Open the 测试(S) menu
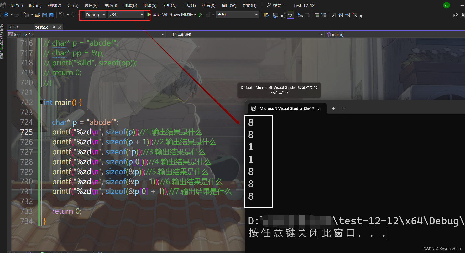This screenshot has width=465, height=253. (x=150, y=5)
